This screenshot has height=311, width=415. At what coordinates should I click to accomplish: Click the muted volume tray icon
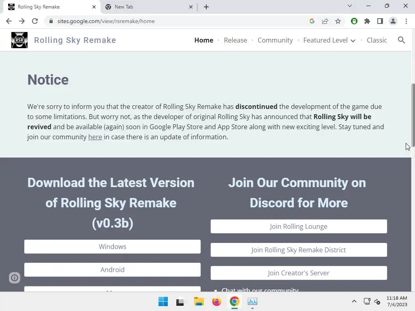click(377, 301)
